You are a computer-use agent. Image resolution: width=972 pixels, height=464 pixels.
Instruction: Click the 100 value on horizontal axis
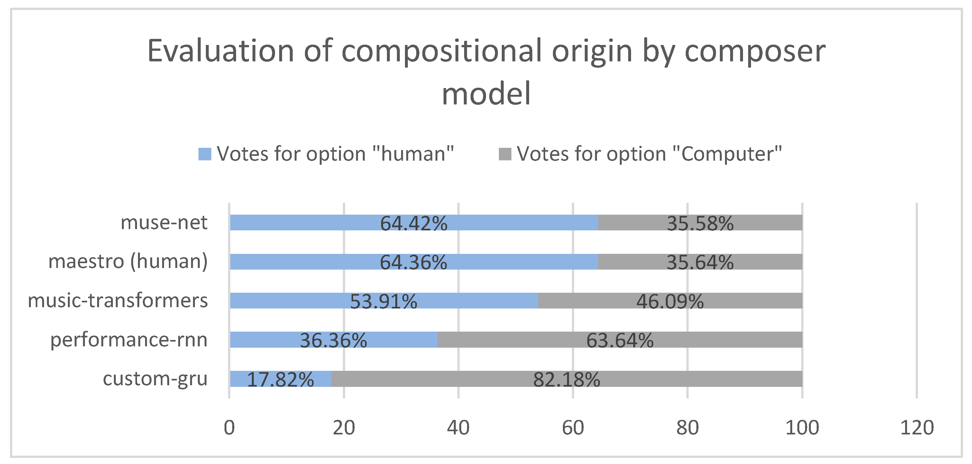[802, 428]
